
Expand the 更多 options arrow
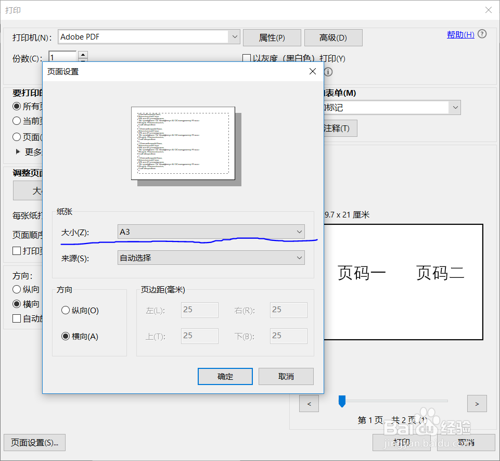tap(17, 152)
